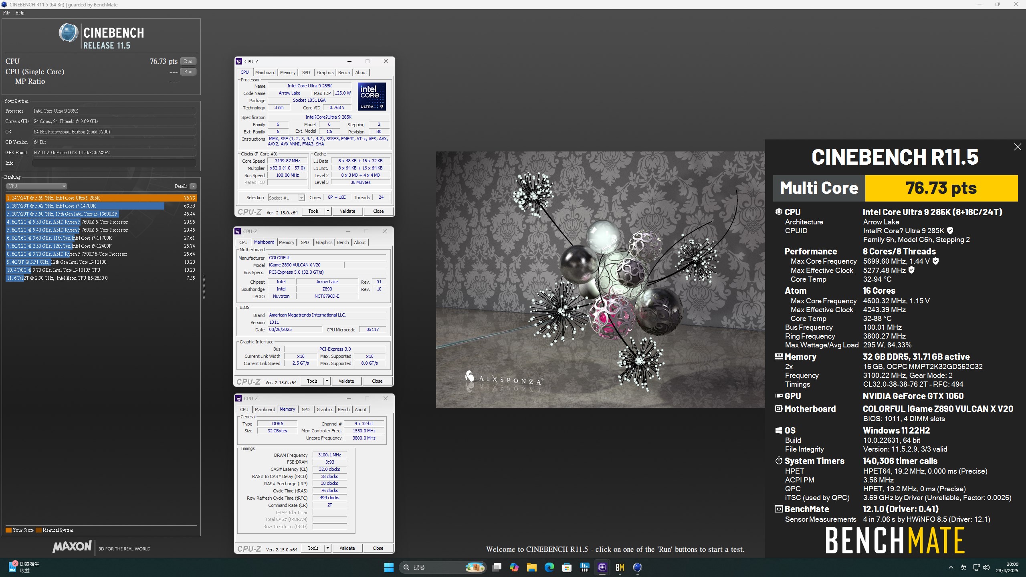The width and height of the screenshot is (1026, 577).
Task: Click the CPU chip icon in BenchMate panel
Action: [779, 212]
